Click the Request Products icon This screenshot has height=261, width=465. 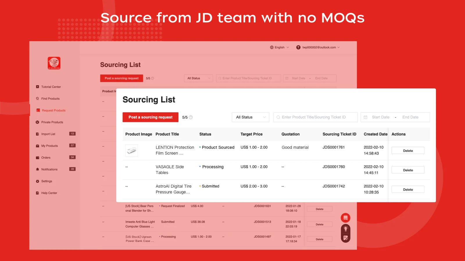point(38,110)
